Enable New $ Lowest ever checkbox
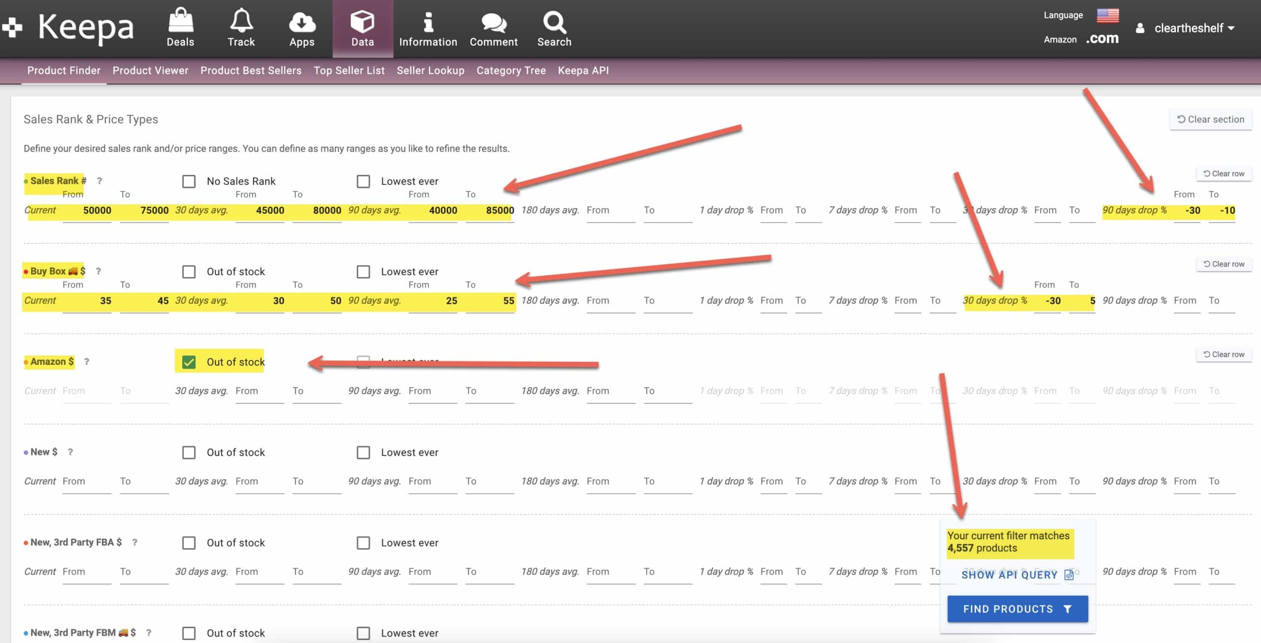1261x643 pixels. click(x=363, y=452)
